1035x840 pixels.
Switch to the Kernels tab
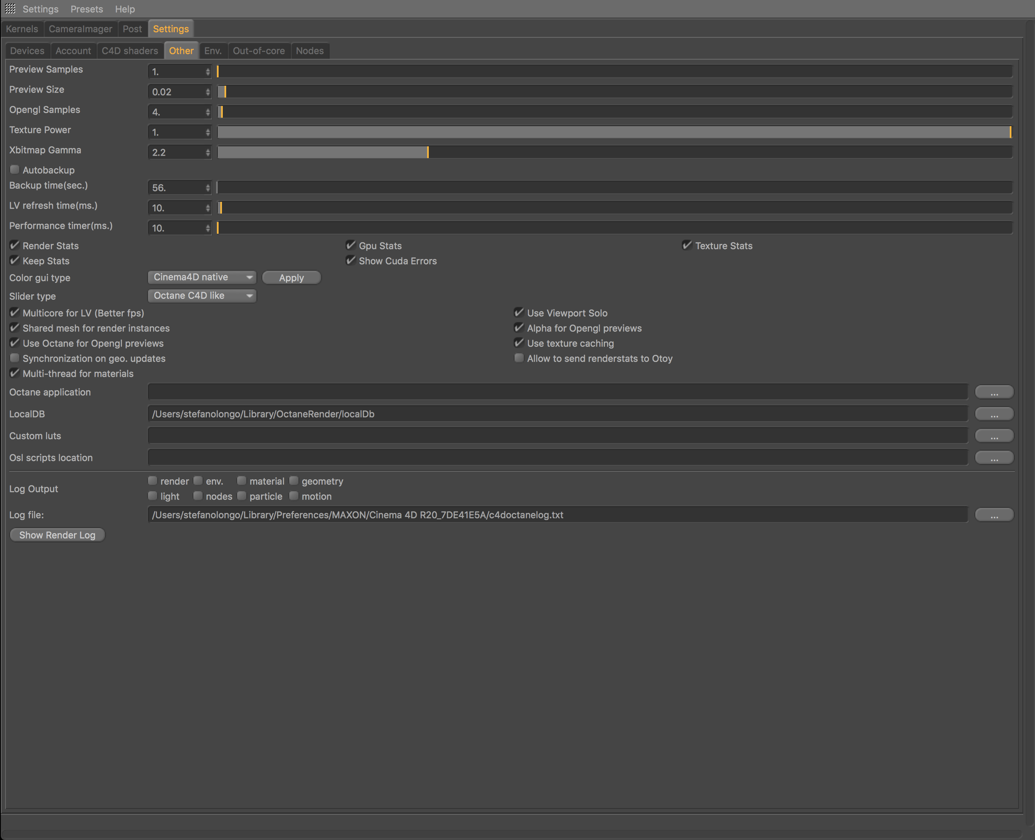(22, 29)
